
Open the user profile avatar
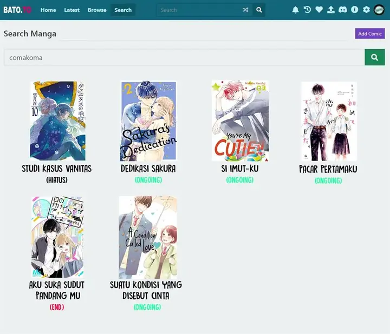379,10
